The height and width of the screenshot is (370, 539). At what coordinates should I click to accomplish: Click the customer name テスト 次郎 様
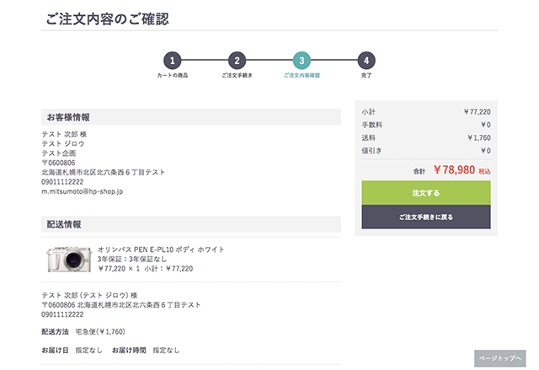[64, 134]
